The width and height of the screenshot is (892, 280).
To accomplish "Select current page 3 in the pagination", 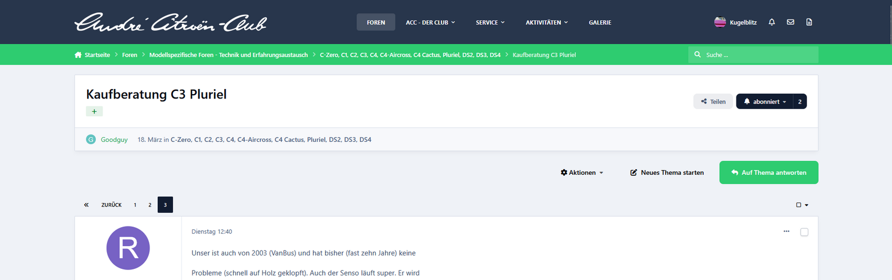I will (x=165, y=205).
